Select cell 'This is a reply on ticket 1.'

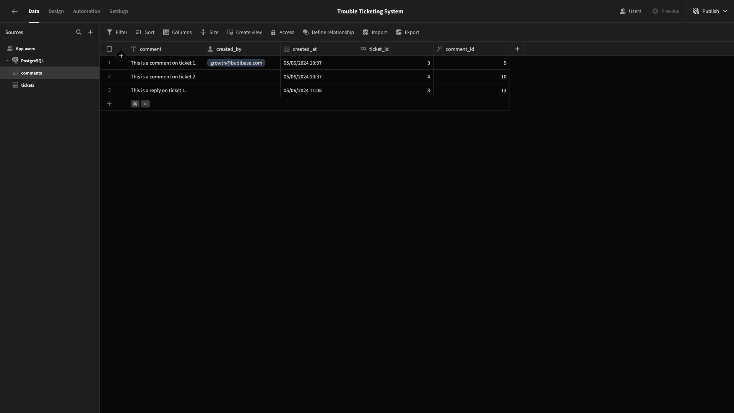[x=166, y=90]
